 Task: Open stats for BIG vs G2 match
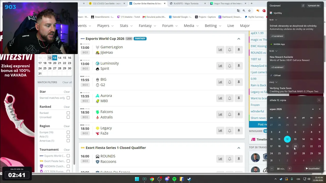(220, 82)
